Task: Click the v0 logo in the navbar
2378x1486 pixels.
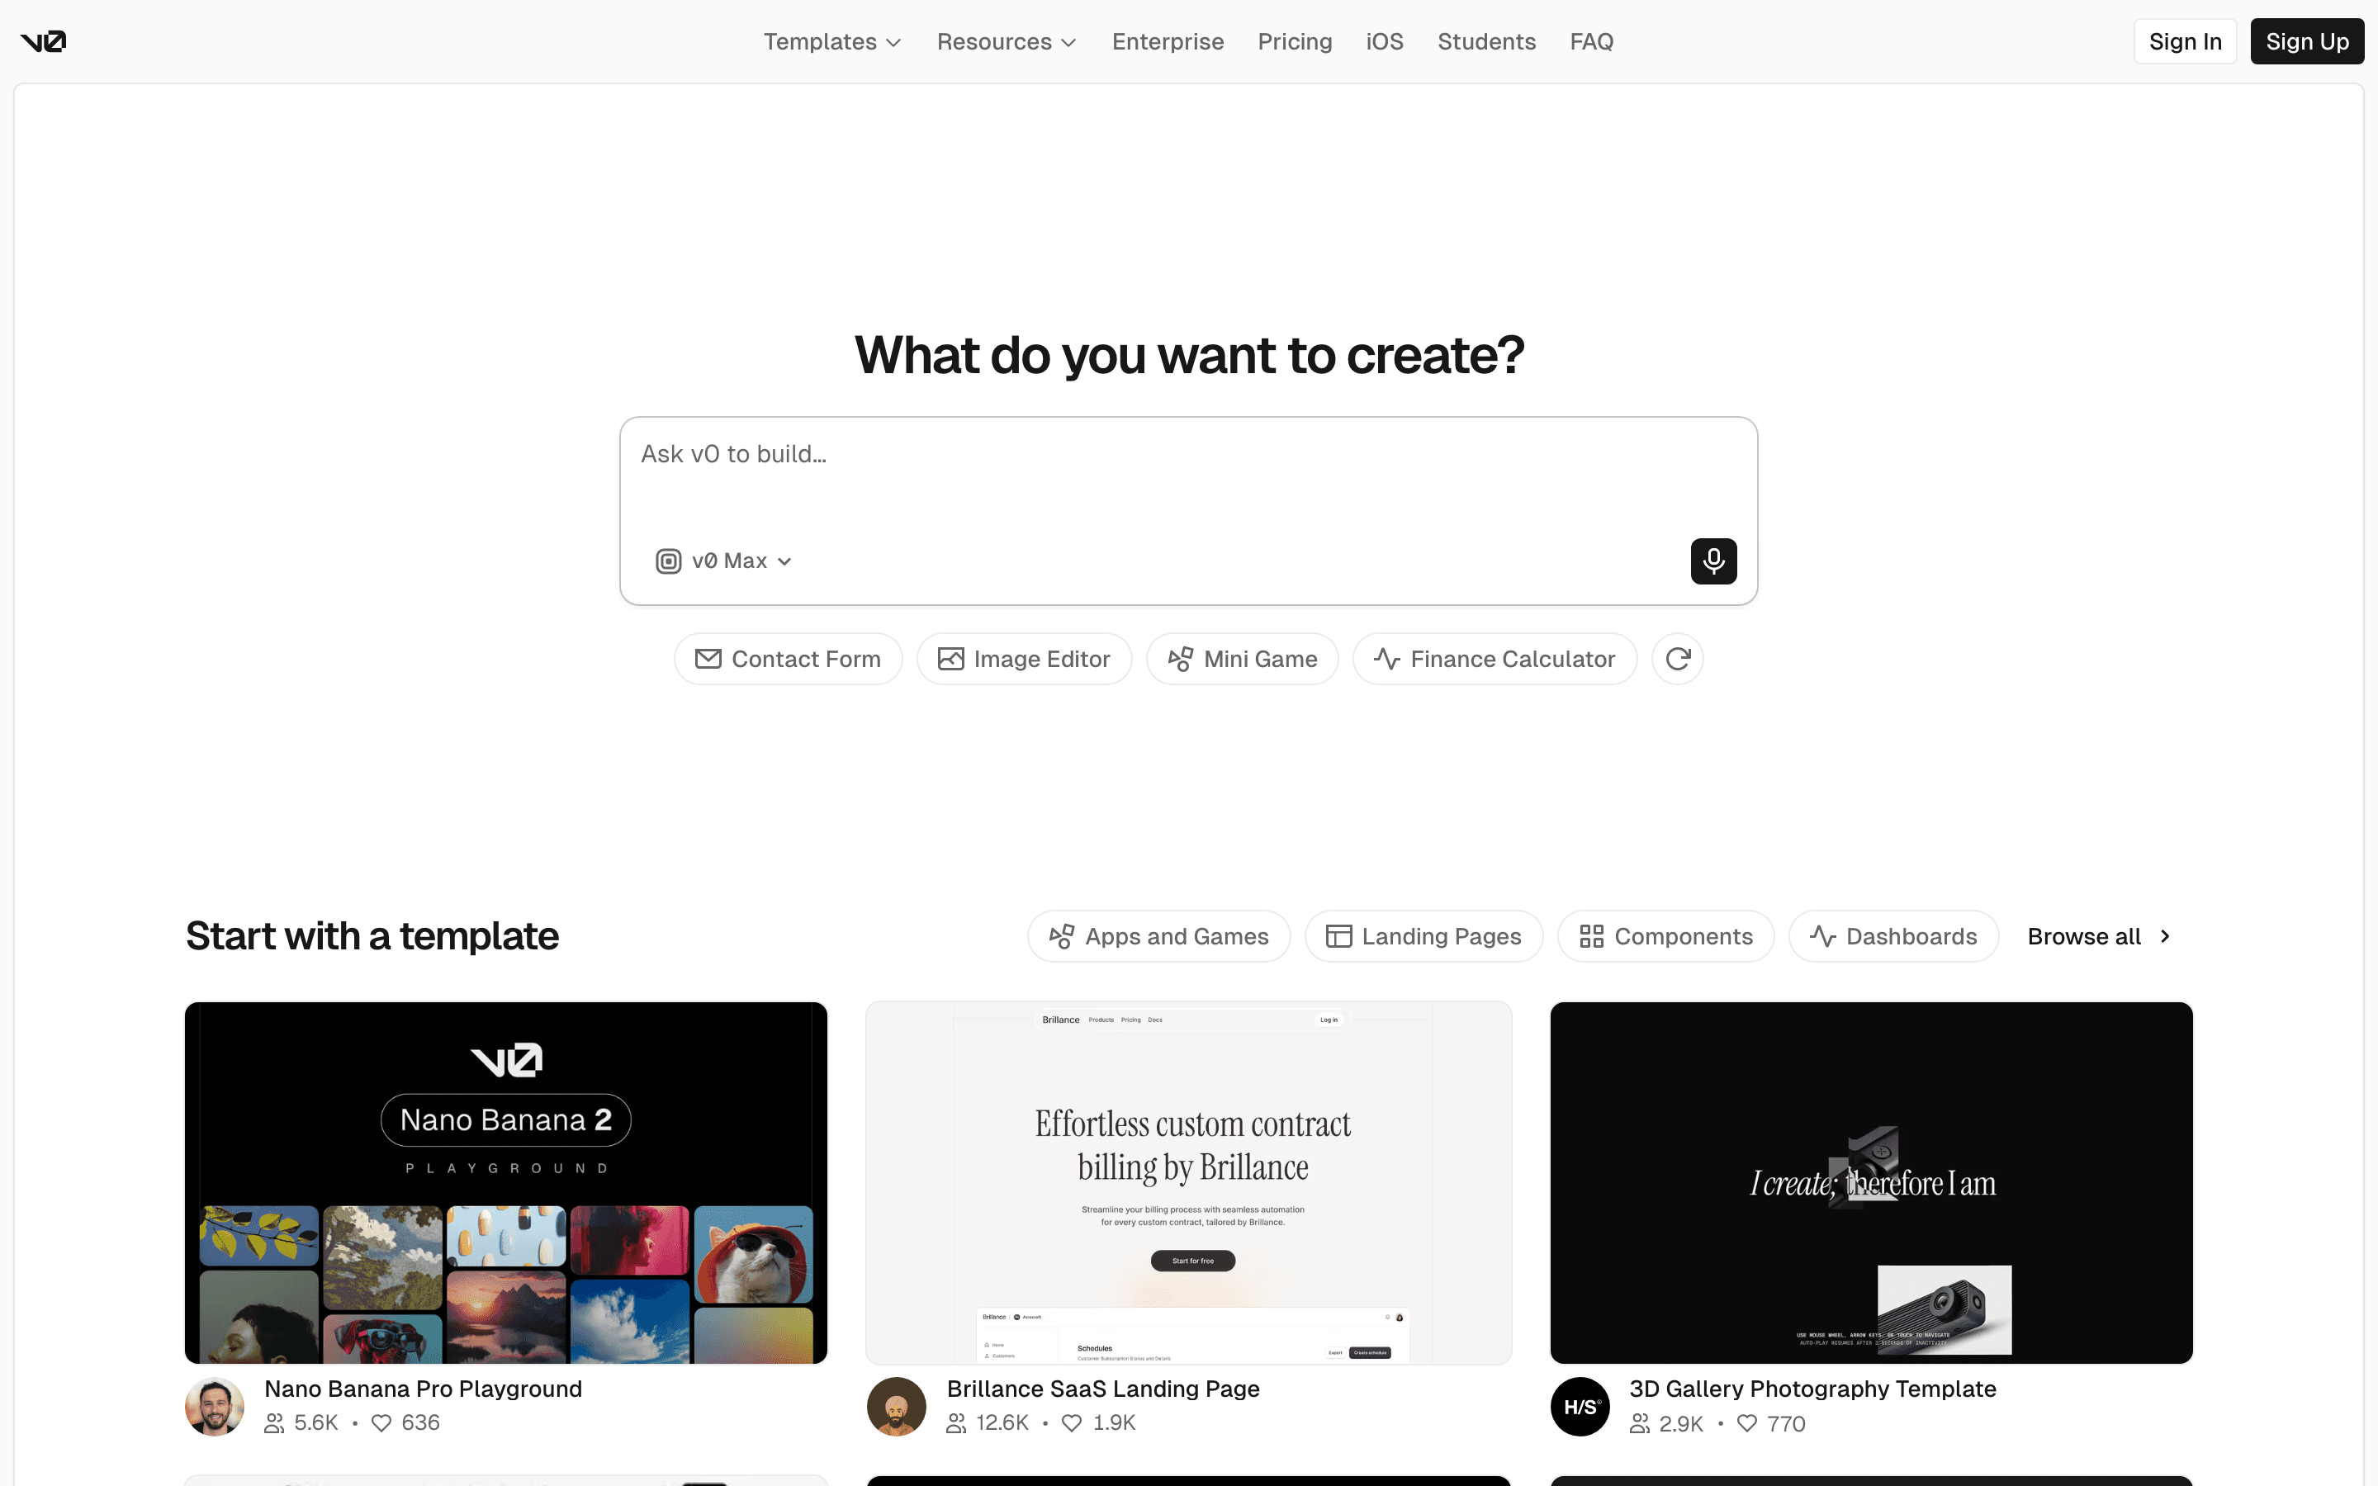Action: coord(43,41)
